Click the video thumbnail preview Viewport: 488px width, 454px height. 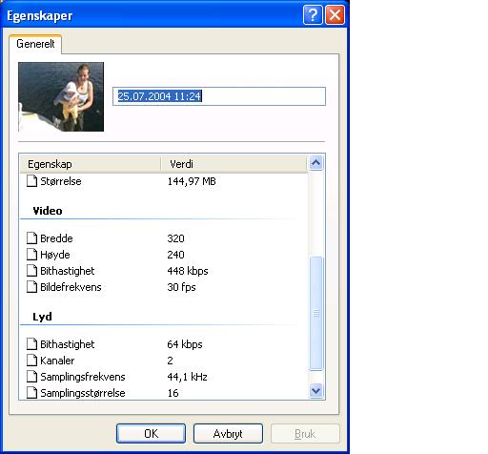click(x=61, y=96)
